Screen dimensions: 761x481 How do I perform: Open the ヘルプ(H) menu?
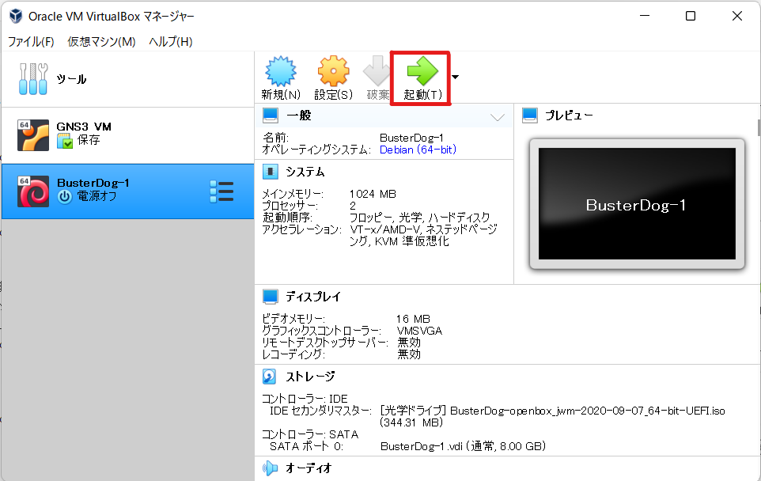pos(168,42)
